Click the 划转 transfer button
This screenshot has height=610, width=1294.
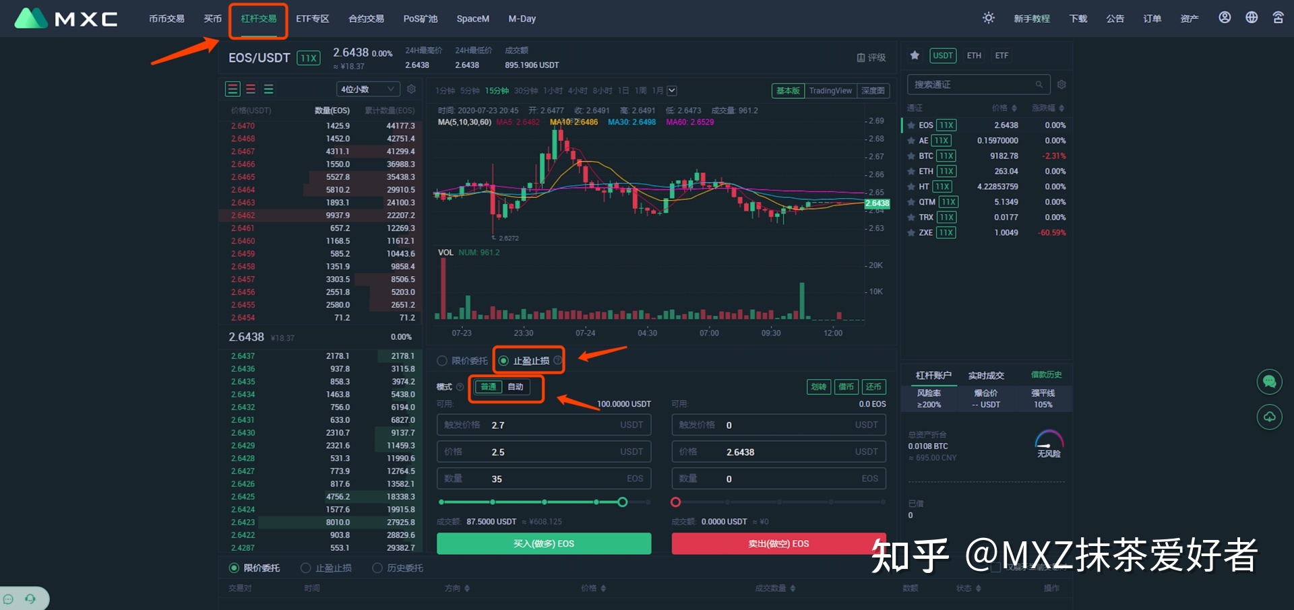818,386
